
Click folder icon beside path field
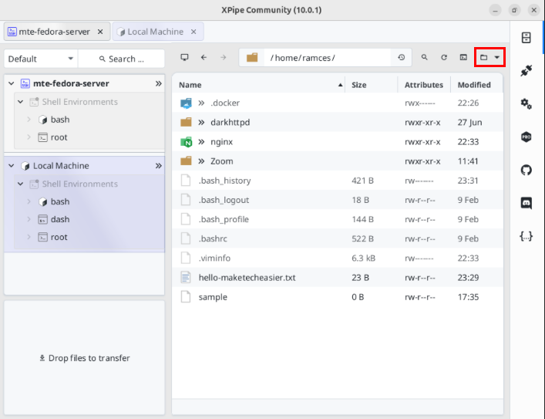click(252, 57)
